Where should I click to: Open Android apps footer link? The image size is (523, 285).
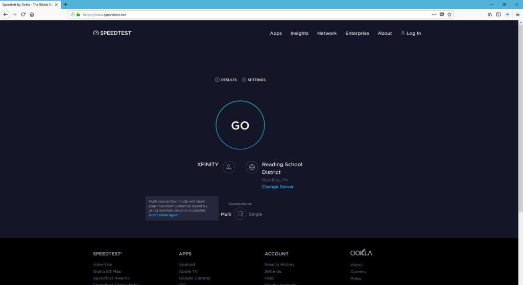coord(187,265)
